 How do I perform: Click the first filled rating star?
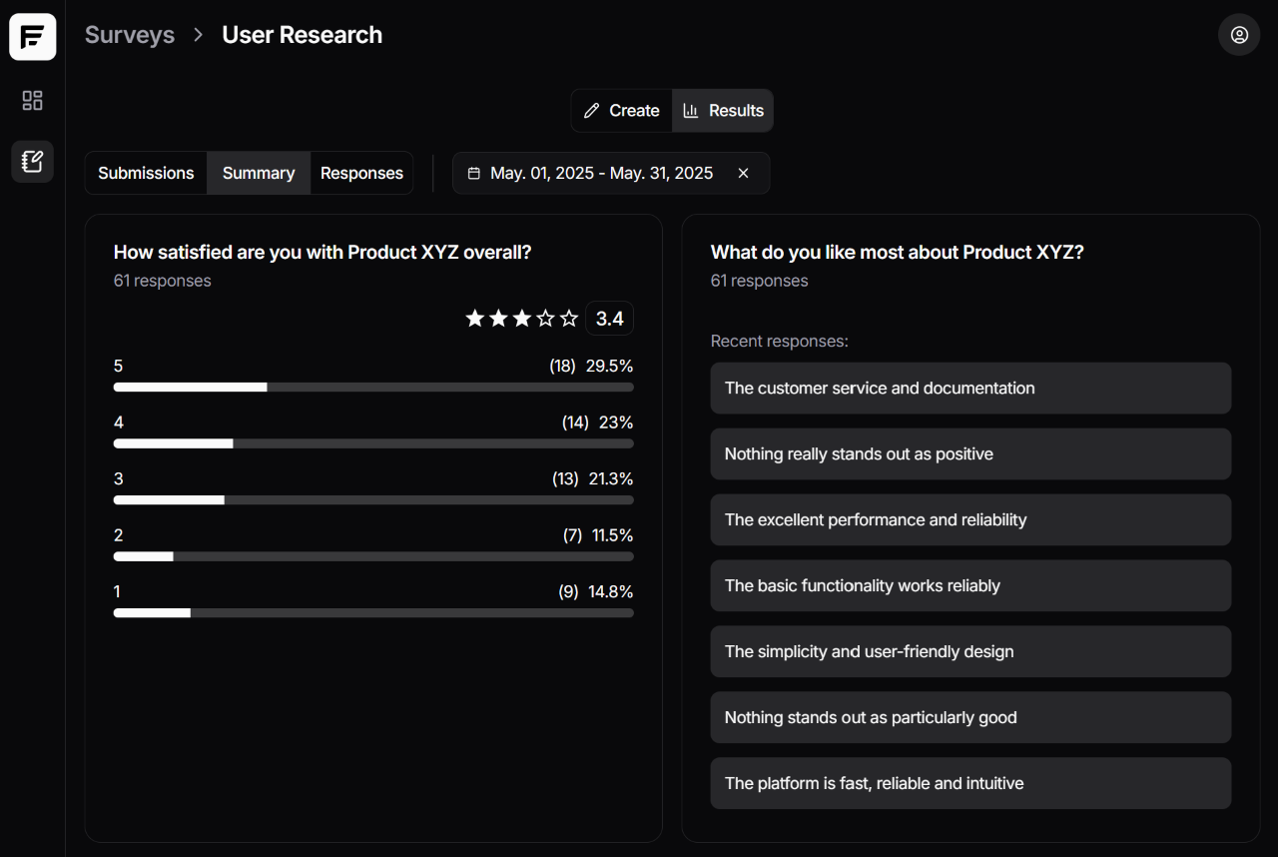point(475,319)
